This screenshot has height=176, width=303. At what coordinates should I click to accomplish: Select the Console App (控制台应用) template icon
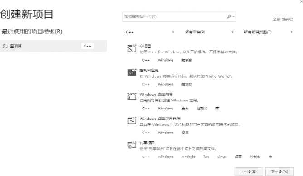click(x=132, y=72)
